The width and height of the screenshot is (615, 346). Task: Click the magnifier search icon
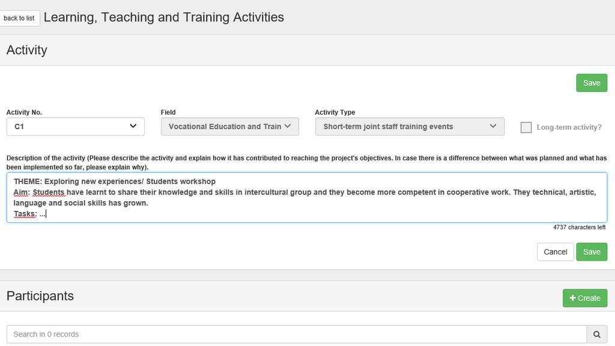pos(596,334)
